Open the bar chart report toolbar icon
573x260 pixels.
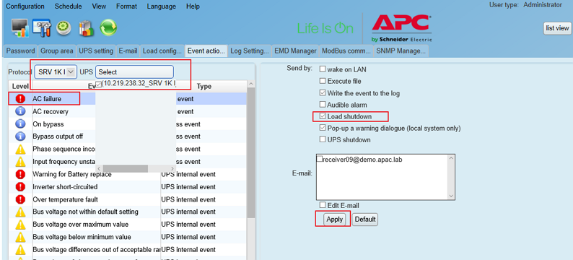[87, 28]
